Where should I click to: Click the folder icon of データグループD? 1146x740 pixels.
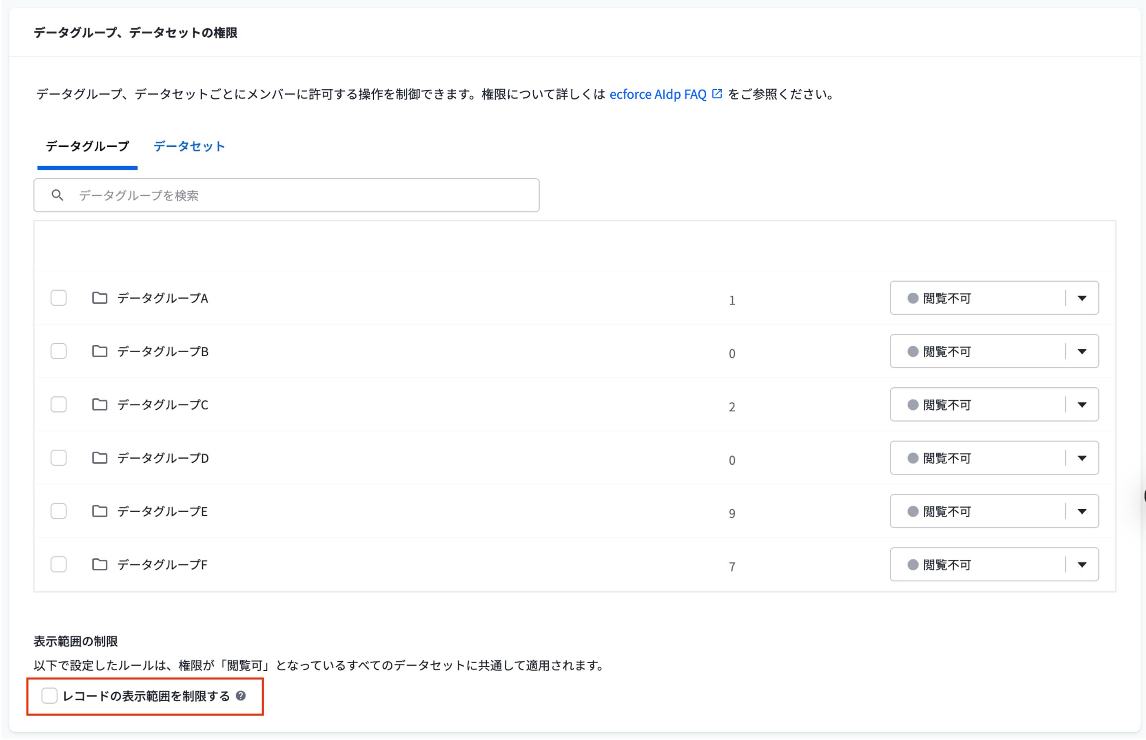point(100,458)
